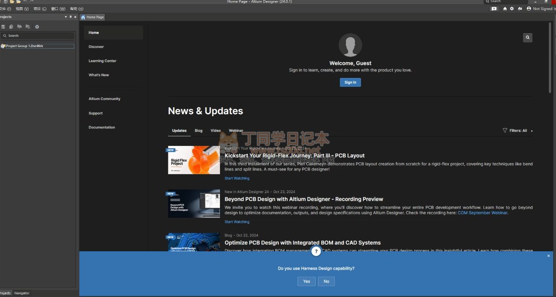Open the 帮助 (H) menu
This screenshot has height=297, width=556.
coord(77,9)
